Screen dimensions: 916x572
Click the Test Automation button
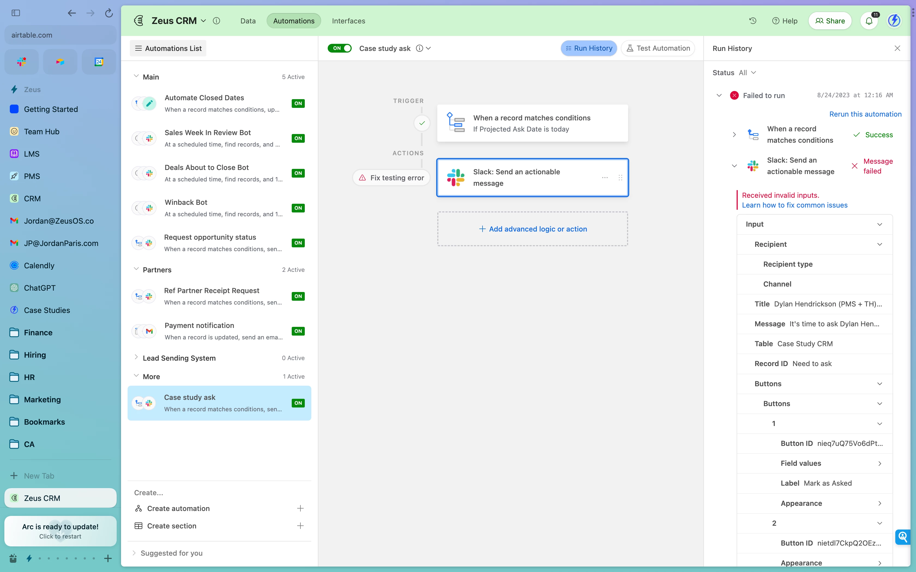[658, 48]
